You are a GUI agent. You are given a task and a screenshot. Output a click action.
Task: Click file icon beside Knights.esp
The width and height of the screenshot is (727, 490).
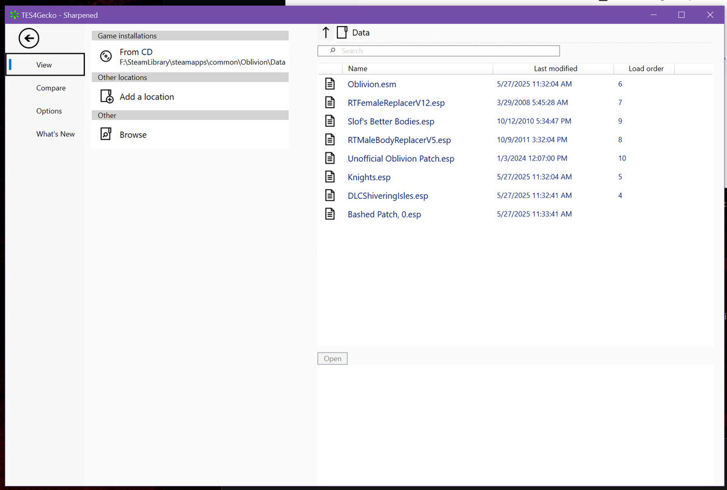(x=330, y=177)
